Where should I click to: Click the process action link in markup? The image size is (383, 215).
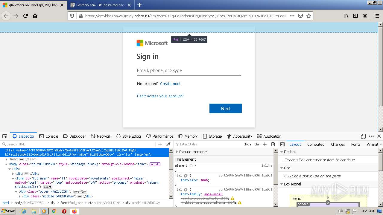[x=120, y=182]
